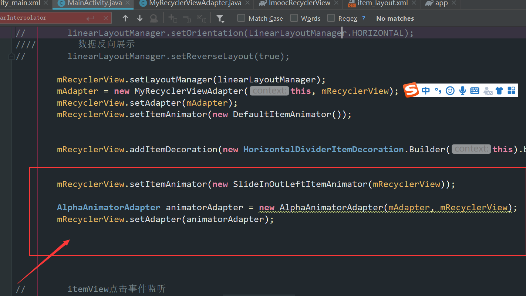The width and height of the screenshot is (526, 296).
Task: Switch to the activity_main.xml editor tab
Action: [20, 3]
